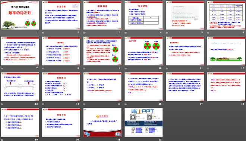The height and width of the screenshot is (141, 246).
Task: Select slide 8 thumbnail 做一做
Action: (61, 51)
